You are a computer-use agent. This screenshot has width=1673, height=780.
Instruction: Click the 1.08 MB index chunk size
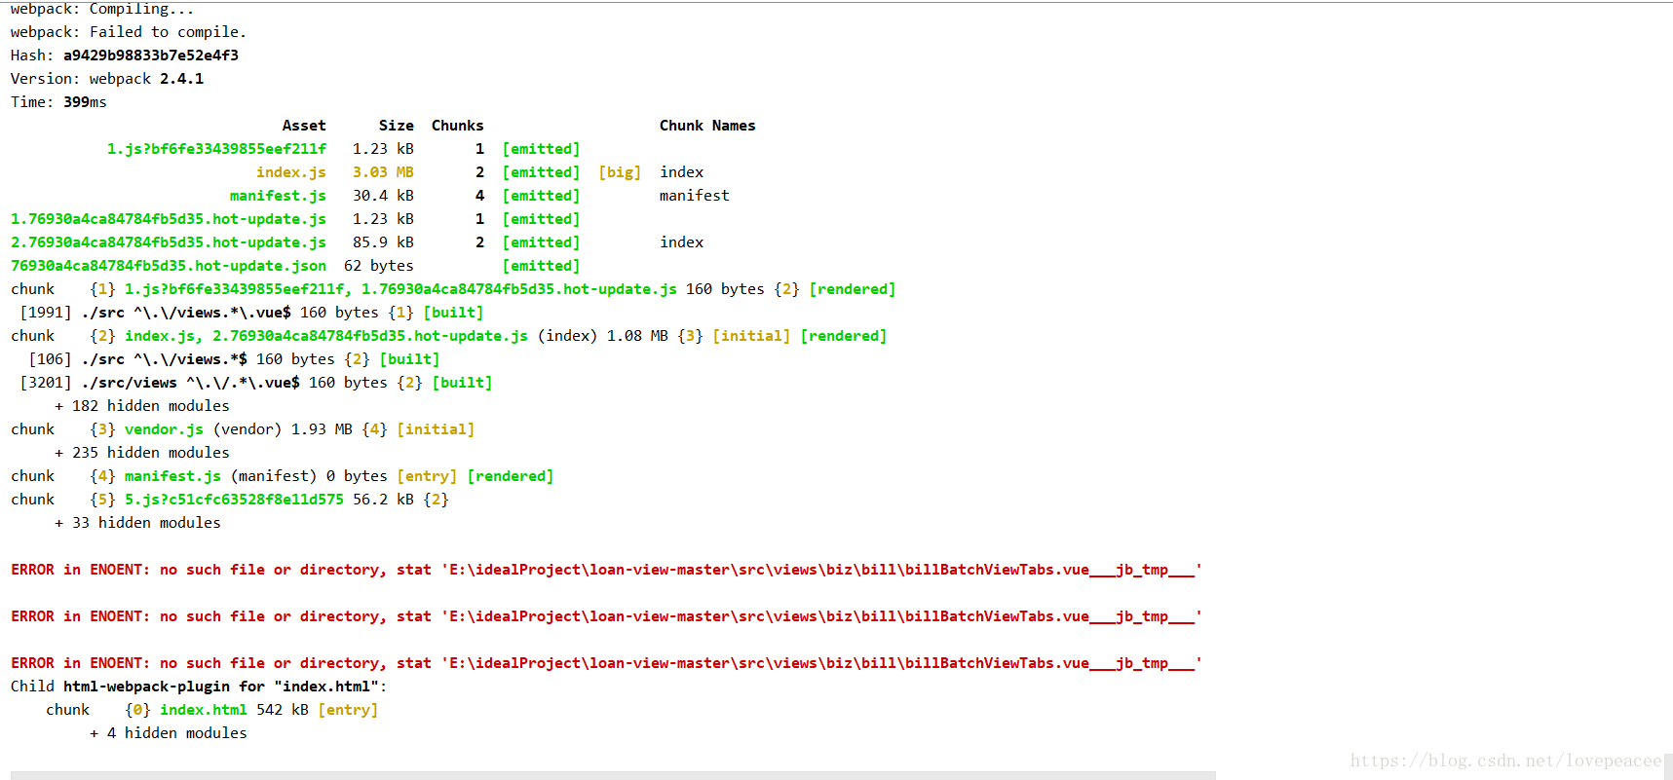638,336
